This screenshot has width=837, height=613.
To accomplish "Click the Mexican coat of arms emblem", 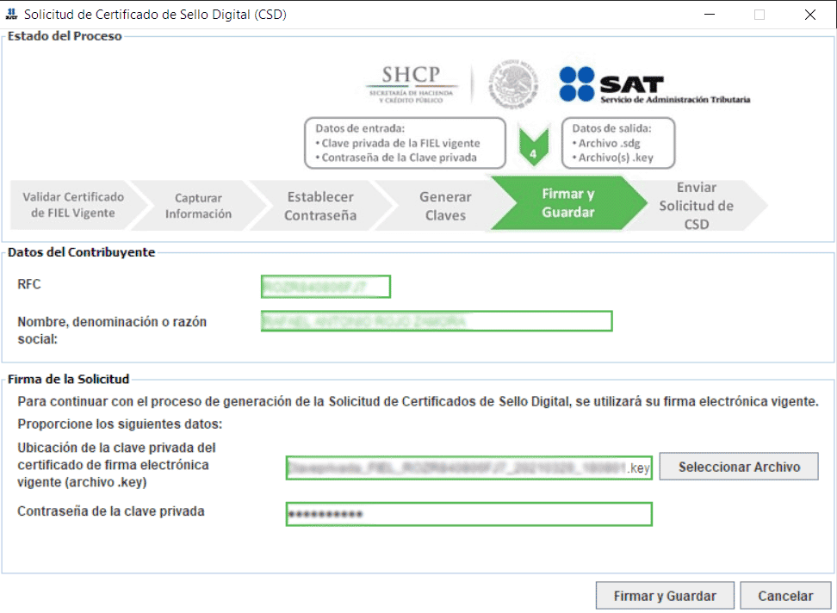I will [514, 84].
